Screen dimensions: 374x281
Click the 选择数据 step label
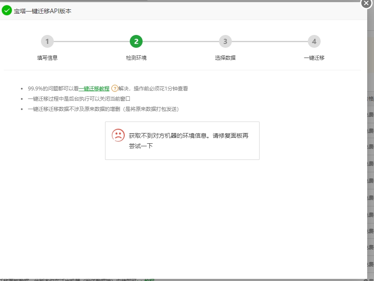click(225, 58)
